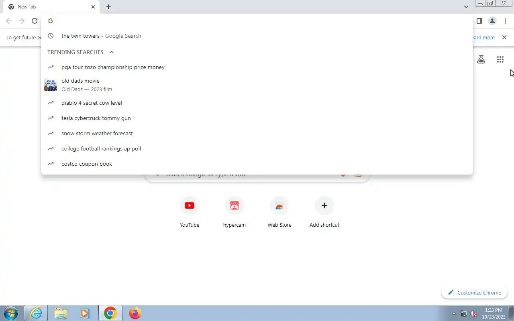
Task: Pick the 'costco coupon book' suggestion
Action: coord(257,164)
